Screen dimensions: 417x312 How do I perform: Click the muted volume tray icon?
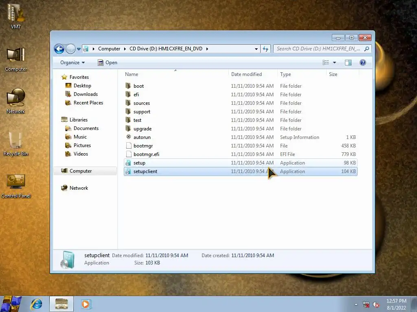coord(376,305)
